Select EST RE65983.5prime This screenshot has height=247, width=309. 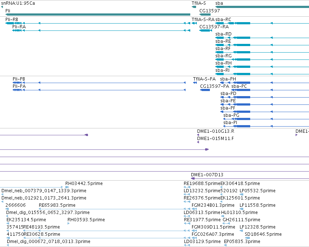(114, 209)
